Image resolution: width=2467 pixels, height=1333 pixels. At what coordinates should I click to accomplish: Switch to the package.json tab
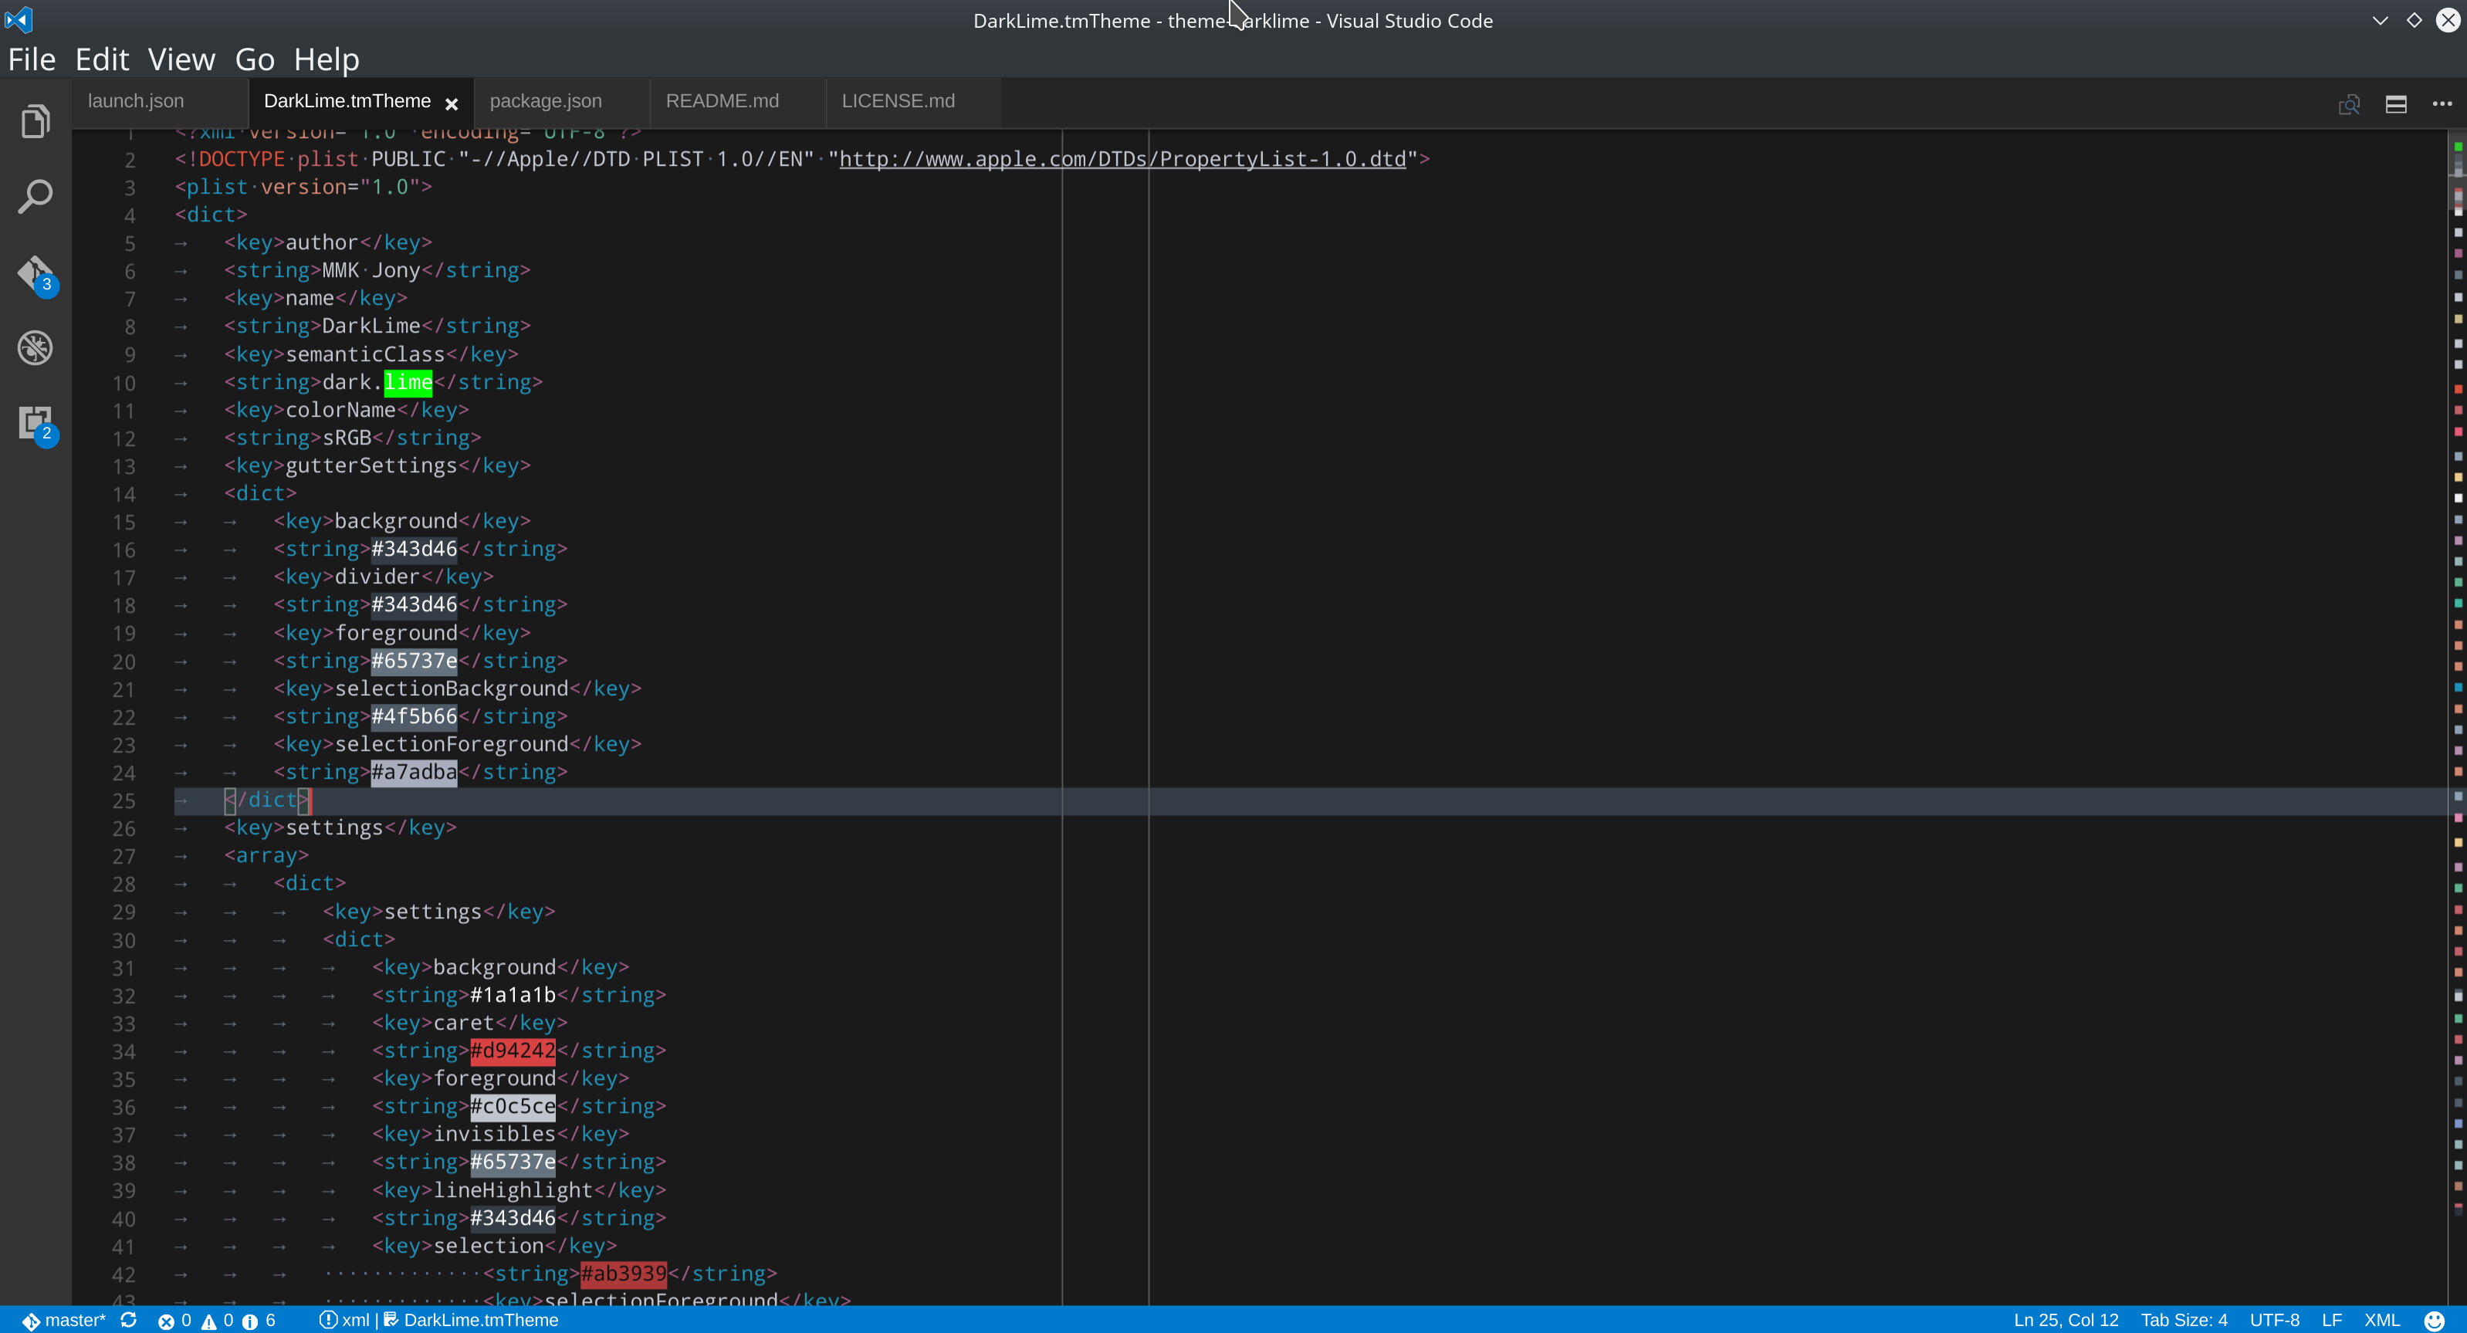(x=545, y=102)
